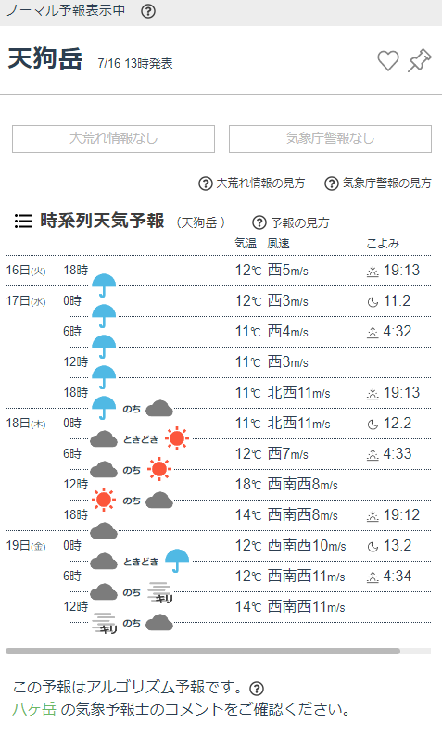Click the pushpin icon next to heart
This screenshot has height=735, width=442.
[x=420, y=60]
